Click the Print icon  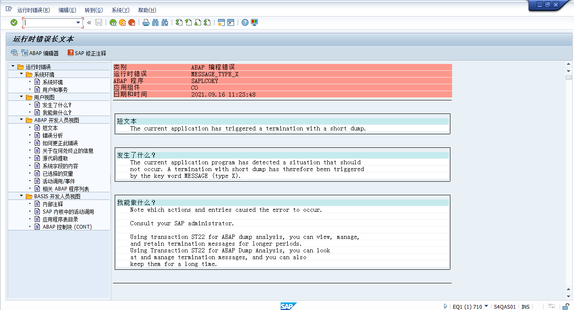(x=145, y=22)
